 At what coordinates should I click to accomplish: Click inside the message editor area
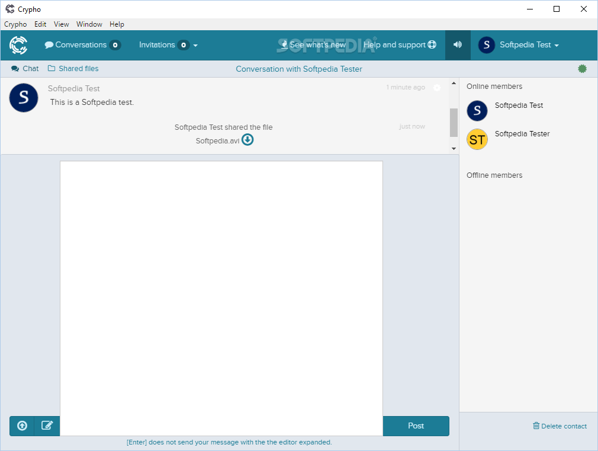pyautogui.click(x=221, y=298)
